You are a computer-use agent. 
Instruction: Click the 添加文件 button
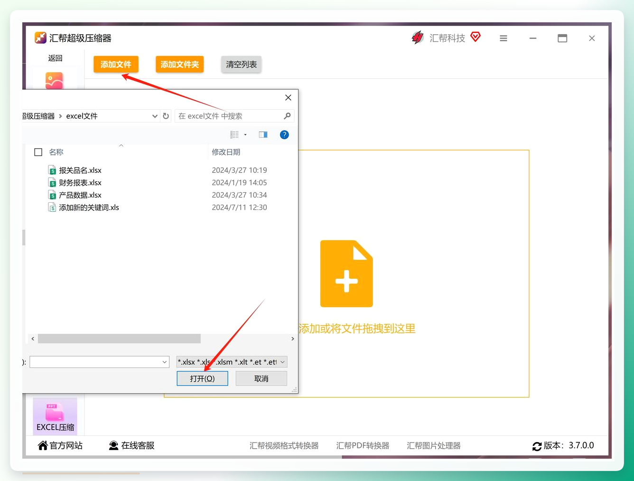point(116,65)
